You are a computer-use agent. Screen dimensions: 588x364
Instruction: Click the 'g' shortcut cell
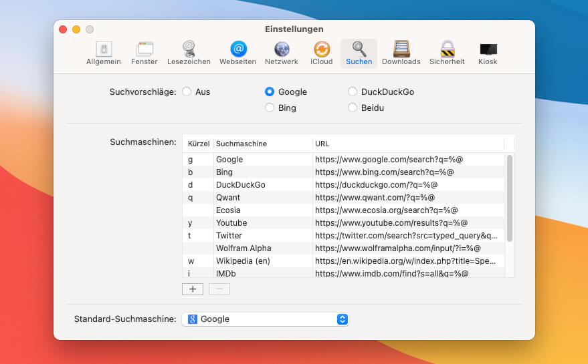[198, 160]
